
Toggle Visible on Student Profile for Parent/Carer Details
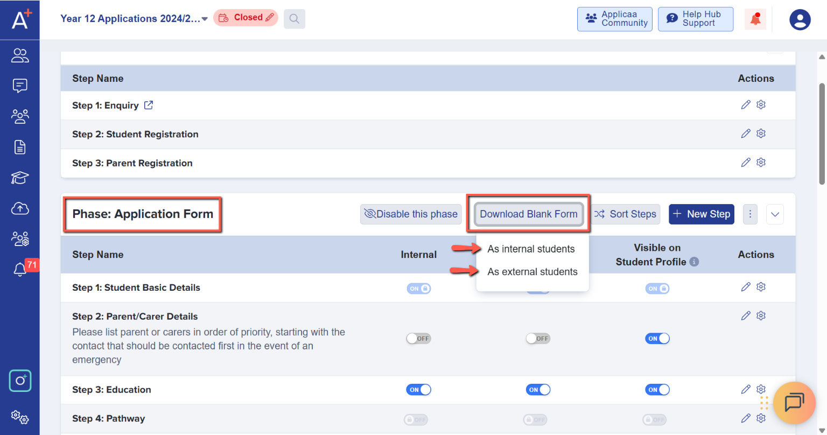[x=657, y=339]
